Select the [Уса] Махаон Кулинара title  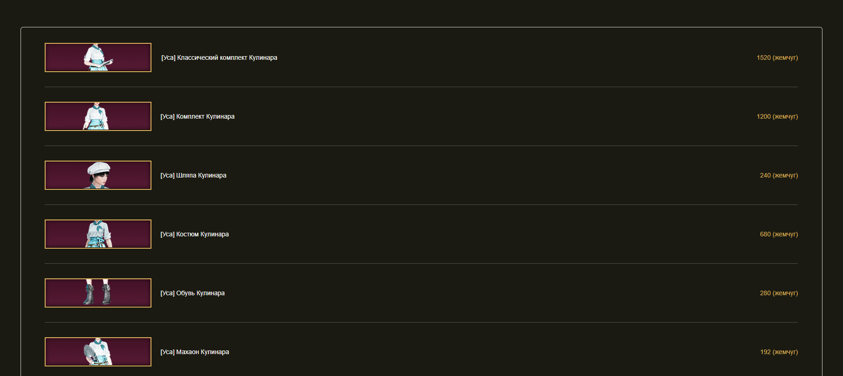[195, 352]
